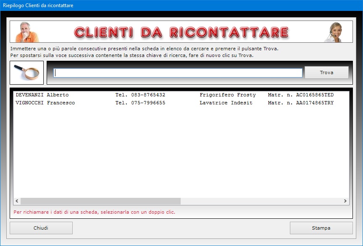Print the list using the Stampa button

[321, 228]
